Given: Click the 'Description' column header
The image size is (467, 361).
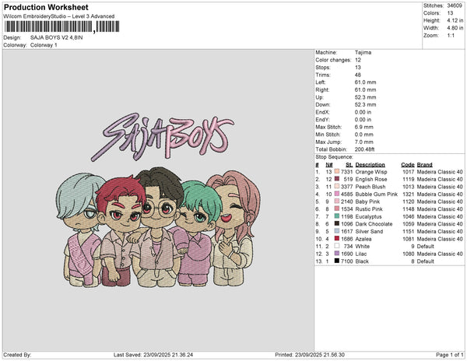Looking at the screenshot, I should pos(370,165).
